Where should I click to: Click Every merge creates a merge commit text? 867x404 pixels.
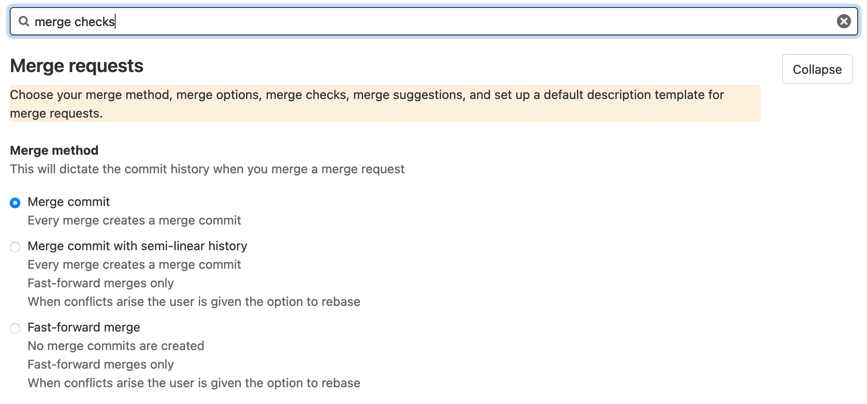click(134, 220)
